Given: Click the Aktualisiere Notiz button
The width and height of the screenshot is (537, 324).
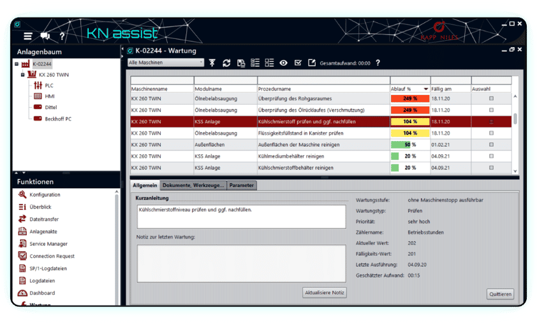Looking at the screenshot, I should [x=325, y=293].
